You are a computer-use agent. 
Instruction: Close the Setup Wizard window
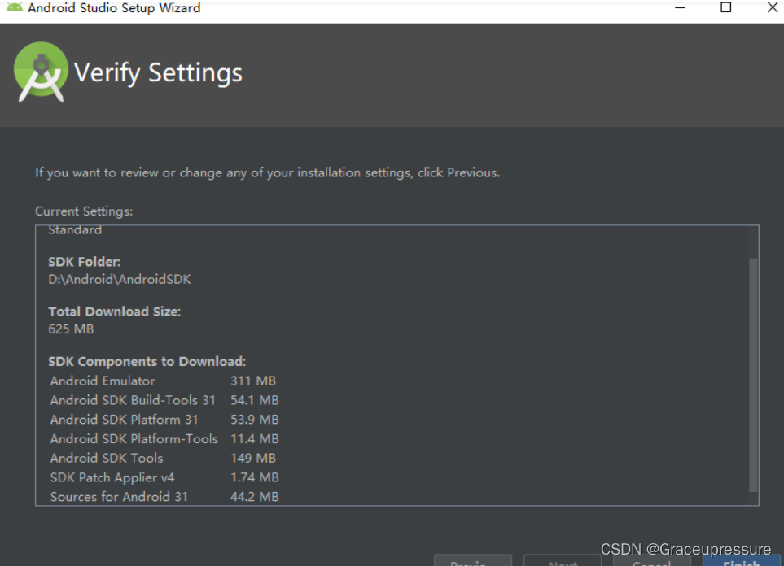click(x=772, y=7)
